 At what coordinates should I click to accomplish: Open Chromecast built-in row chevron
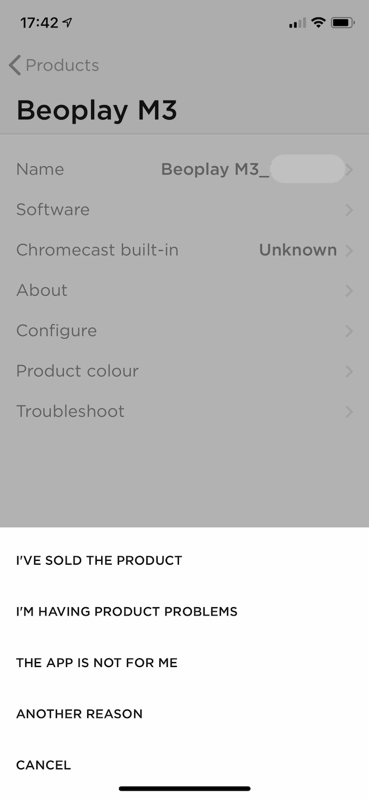(x=349, y=250)
